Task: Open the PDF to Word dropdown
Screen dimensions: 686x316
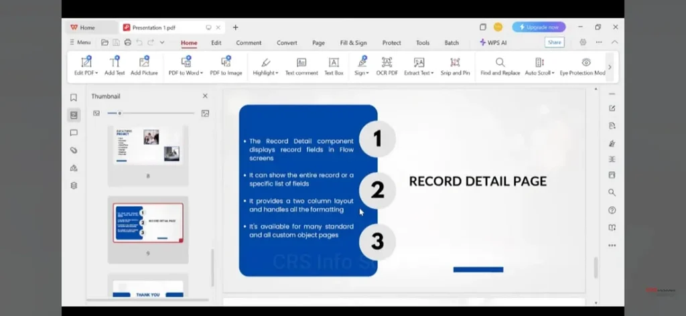Action: tap(201, 73)
